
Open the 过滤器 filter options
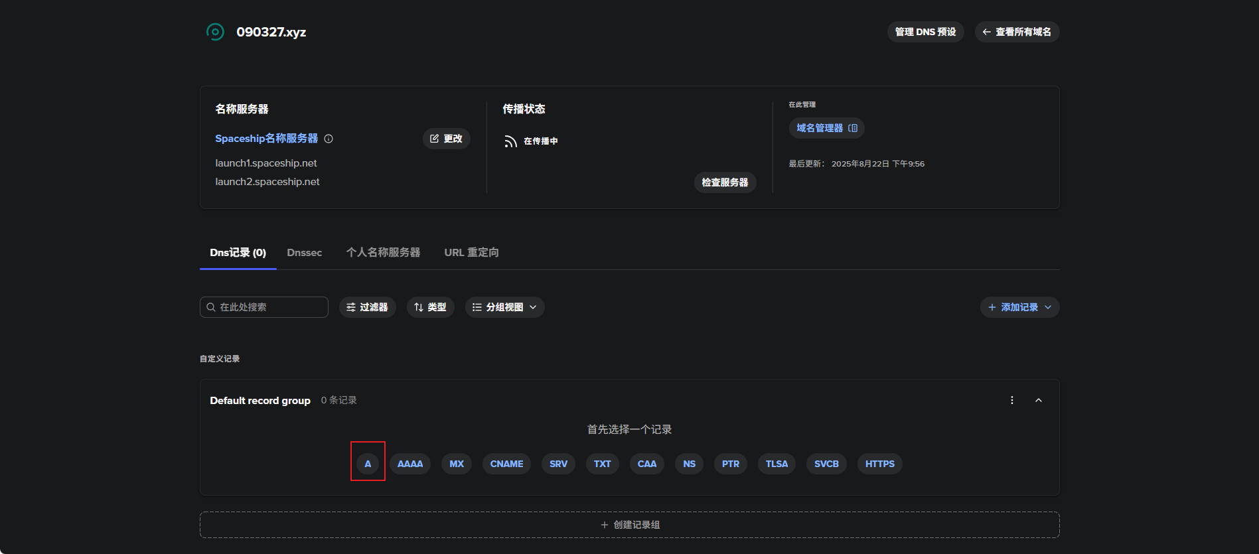[367, 307]
